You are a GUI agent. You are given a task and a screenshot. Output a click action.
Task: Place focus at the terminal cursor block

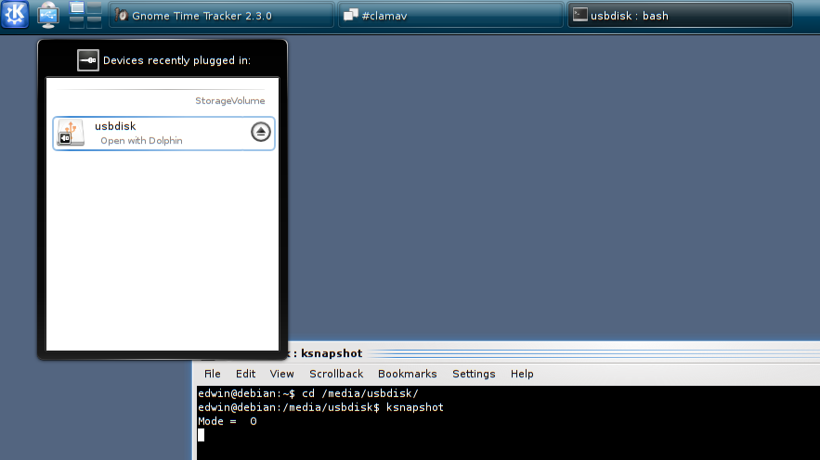(201, 435)
